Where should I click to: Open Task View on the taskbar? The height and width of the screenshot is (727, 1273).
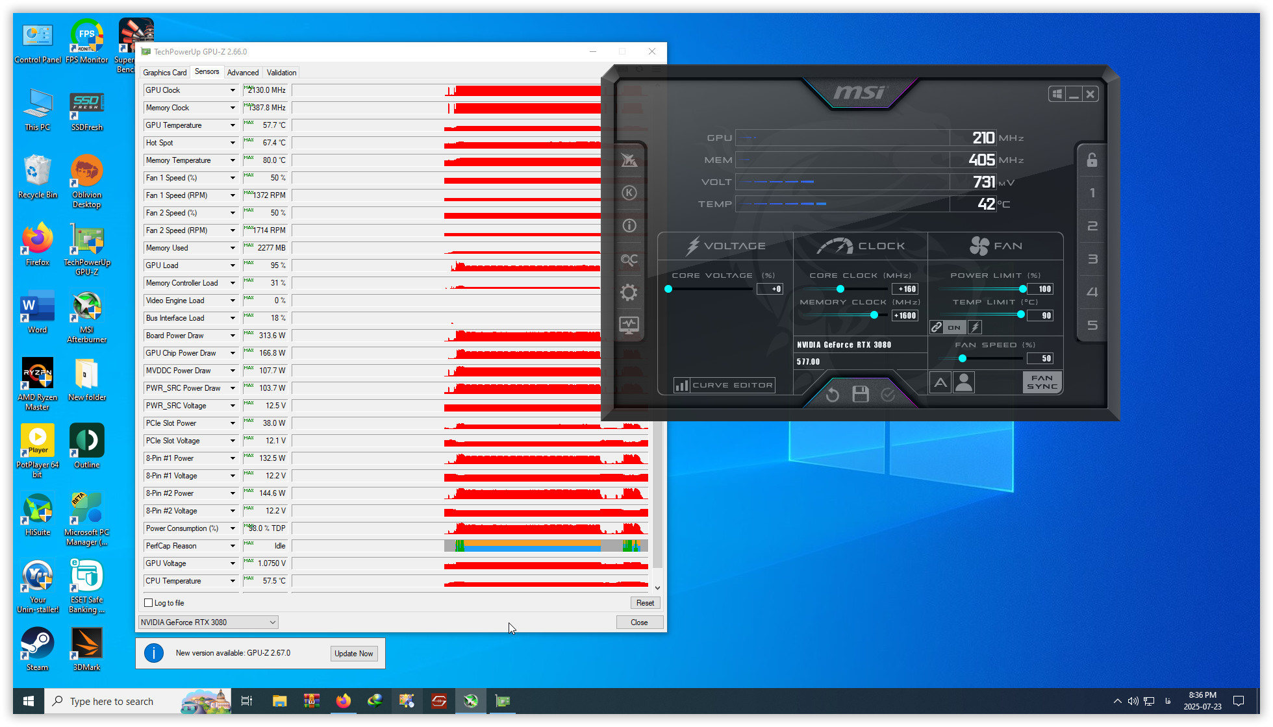(247, 701)
